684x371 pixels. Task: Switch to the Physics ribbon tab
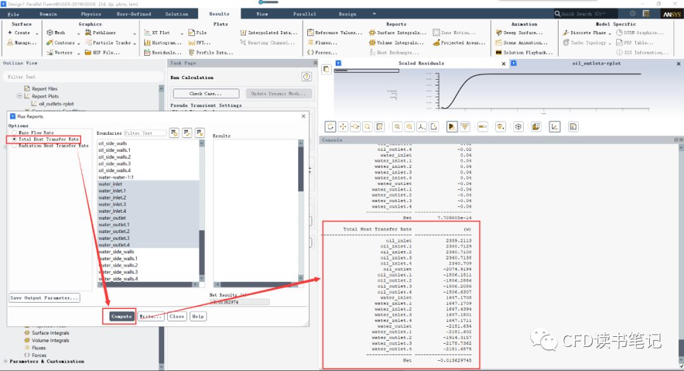91,14
